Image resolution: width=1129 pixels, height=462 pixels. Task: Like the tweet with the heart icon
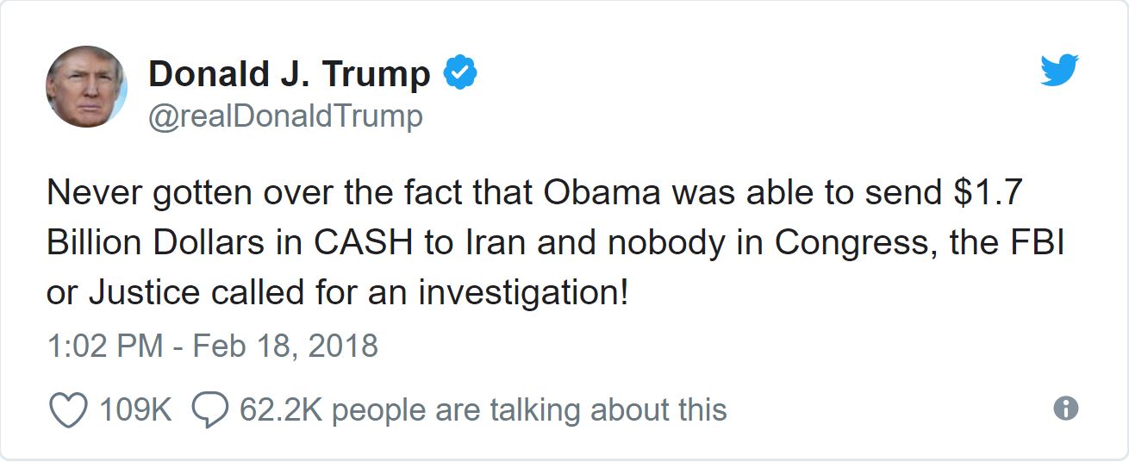70,410
